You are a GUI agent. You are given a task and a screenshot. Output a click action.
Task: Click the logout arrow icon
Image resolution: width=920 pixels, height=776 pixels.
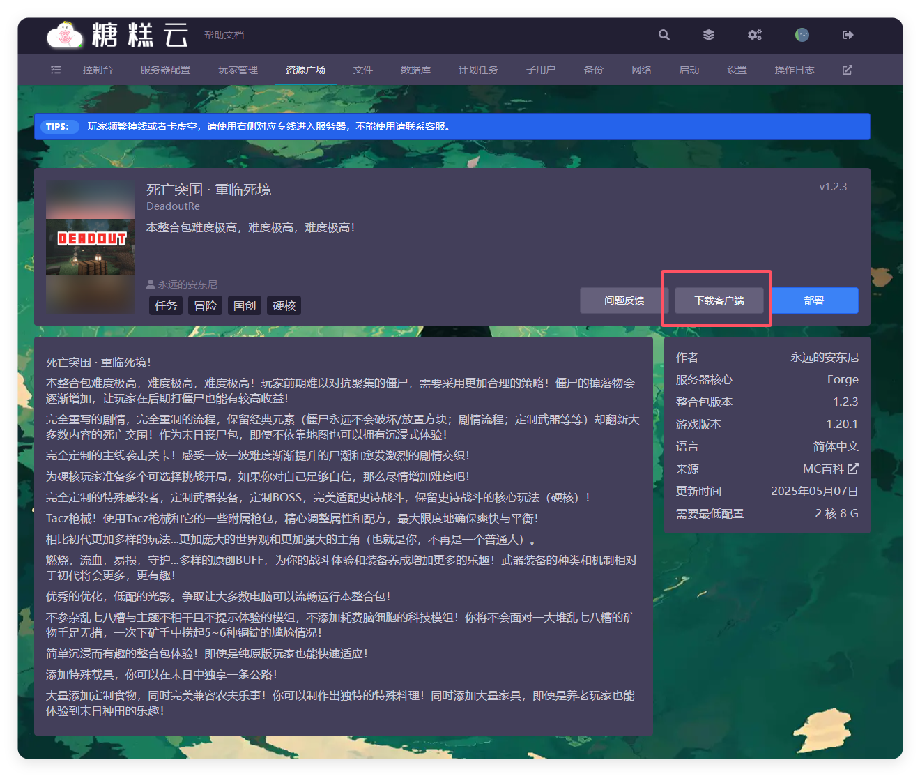(848, 35)
